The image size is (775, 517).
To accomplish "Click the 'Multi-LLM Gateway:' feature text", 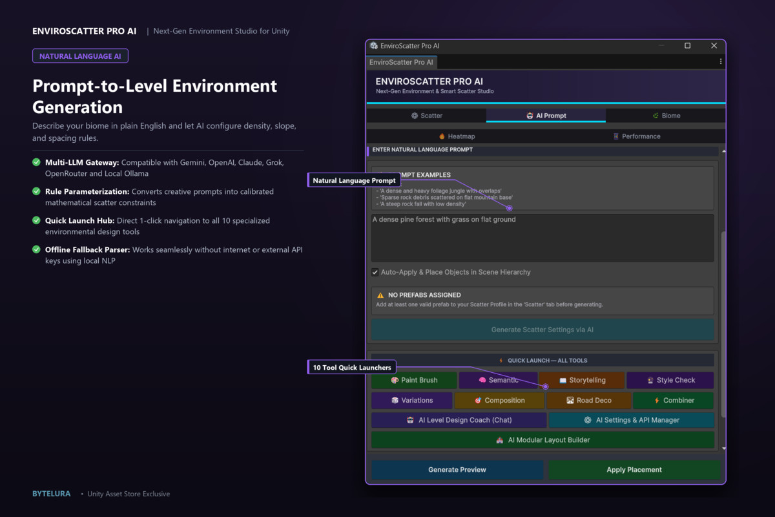I will (82, 162).
